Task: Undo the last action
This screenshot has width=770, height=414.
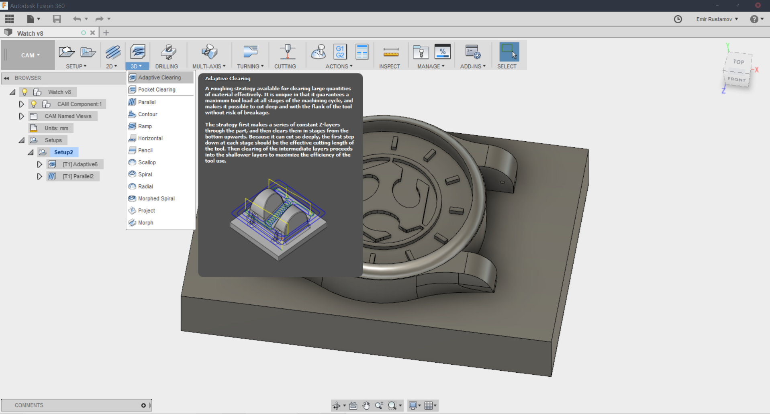Action: [77, 19]
